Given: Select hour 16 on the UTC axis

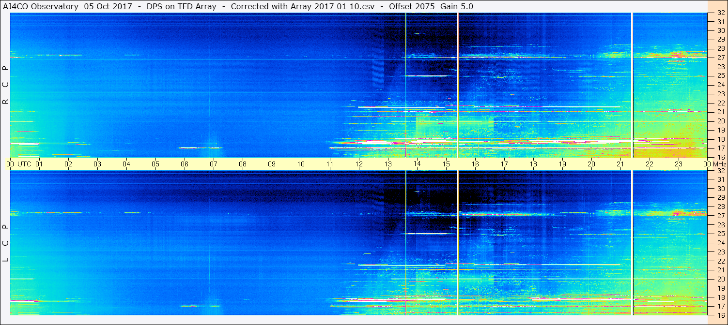Looking at the screenshot, I should [475, 164].
